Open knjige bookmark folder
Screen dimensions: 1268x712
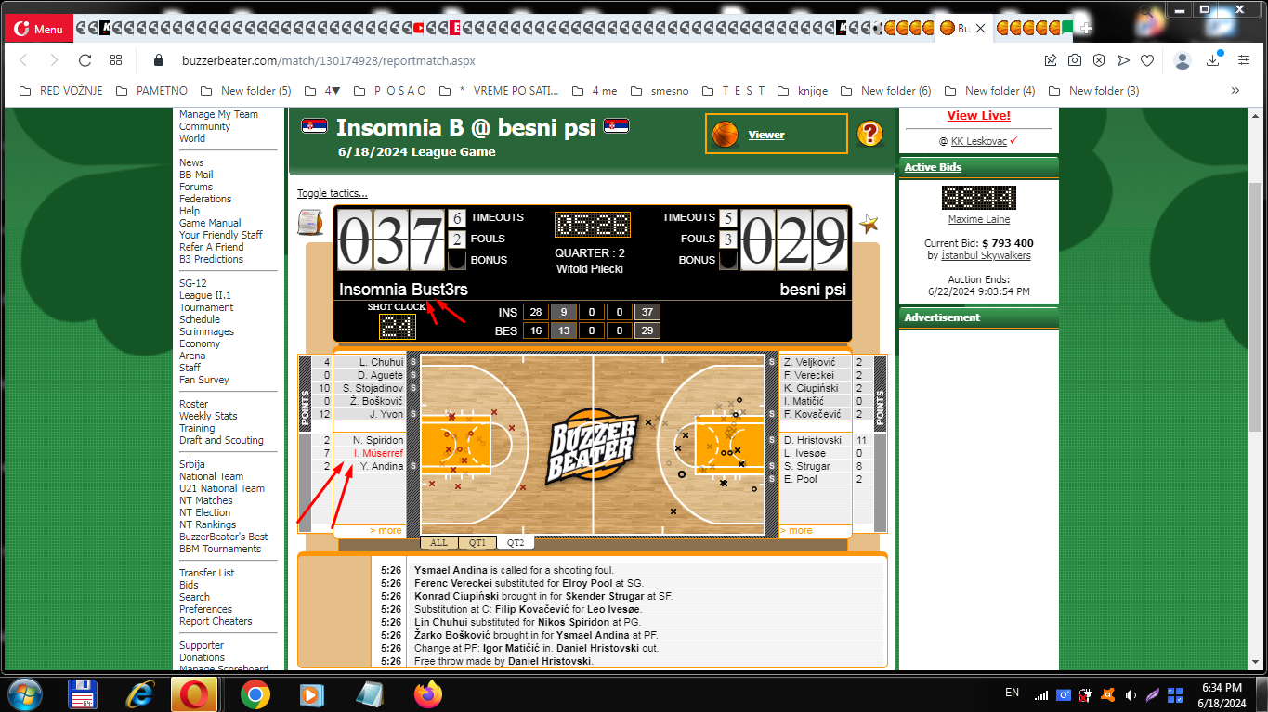802,91
